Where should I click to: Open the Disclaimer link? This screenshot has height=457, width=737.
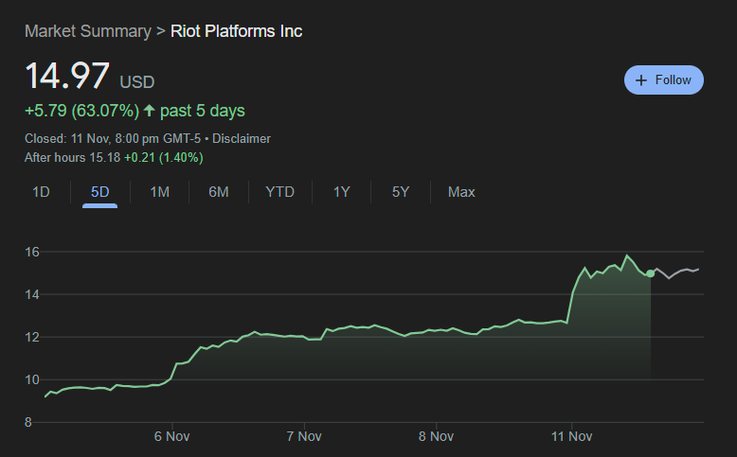[242, 138]
